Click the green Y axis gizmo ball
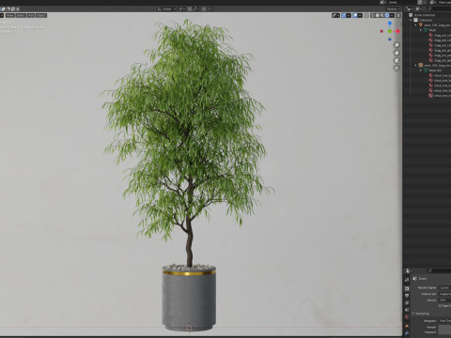 click(x=390, y=31)
